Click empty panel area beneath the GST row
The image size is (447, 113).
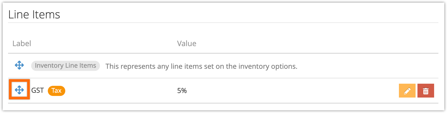click(223, 107)
